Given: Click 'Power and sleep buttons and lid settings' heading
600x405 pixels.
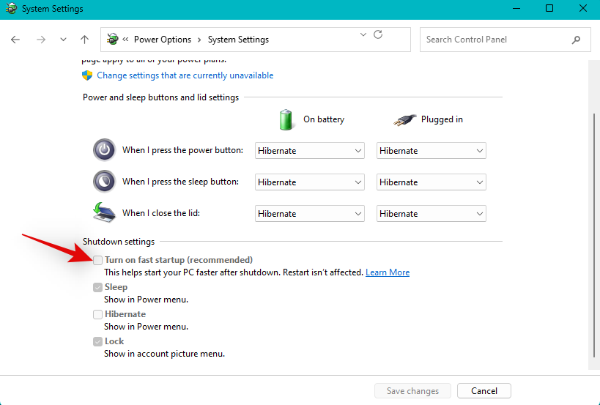Looking at the screenshot, I should (x=160, y=97).
